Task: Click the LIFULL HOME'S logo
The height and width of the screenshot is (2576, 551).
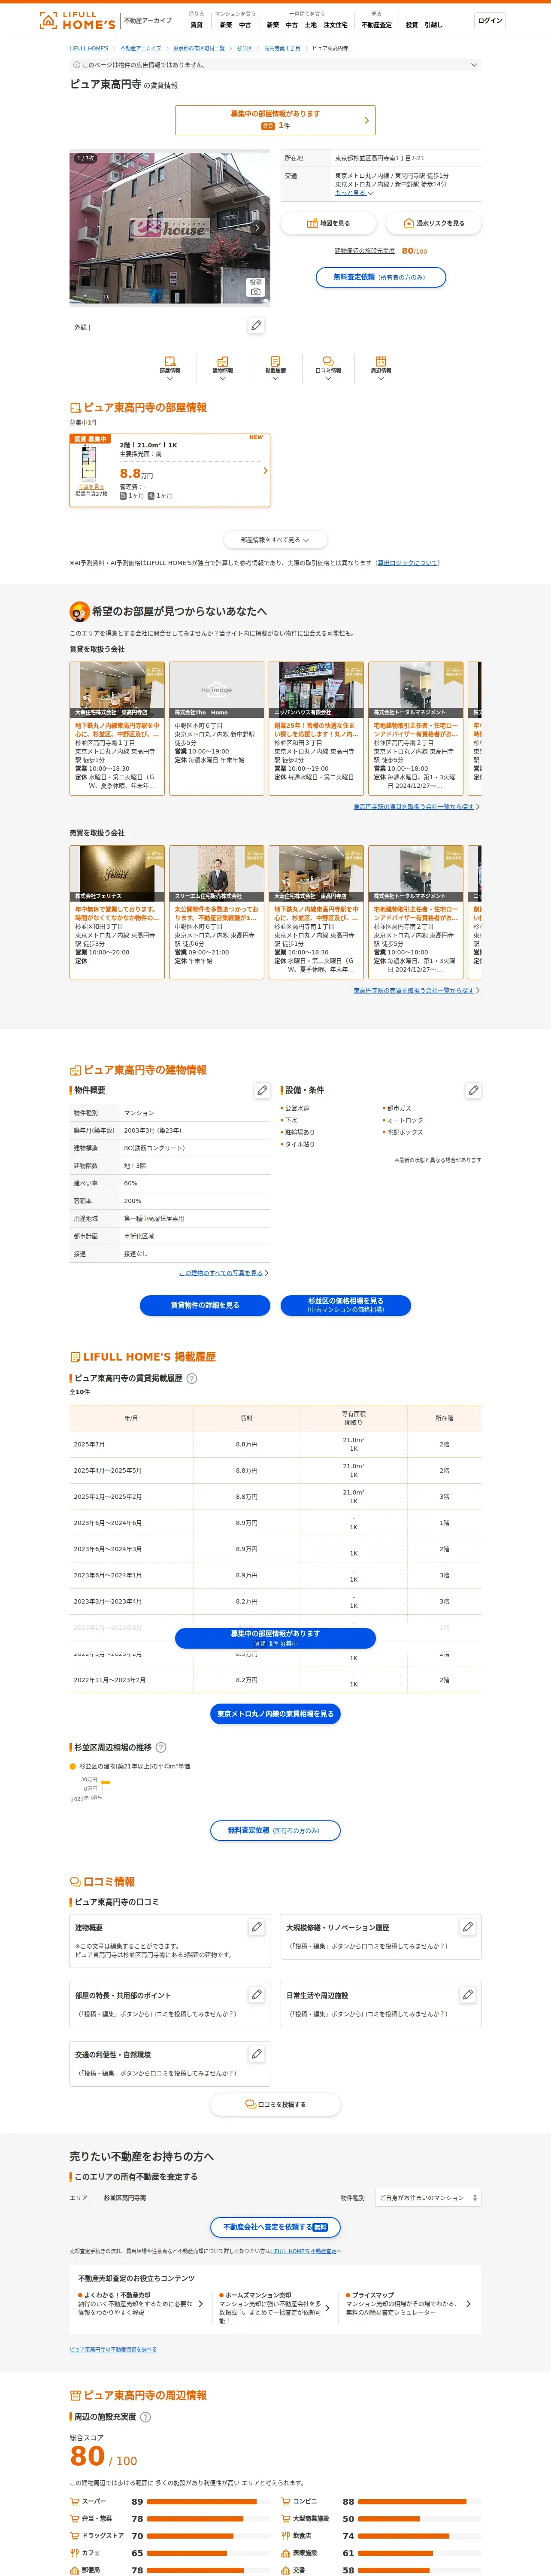Action: [76, 20]
